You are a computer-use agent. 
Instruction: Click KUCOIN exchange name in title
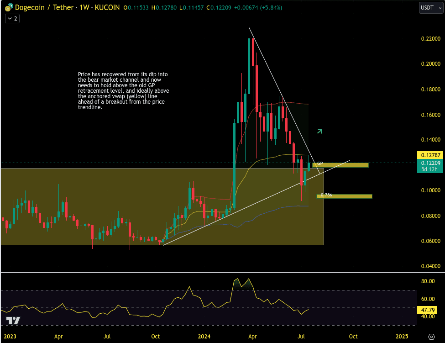pos(107,7)
